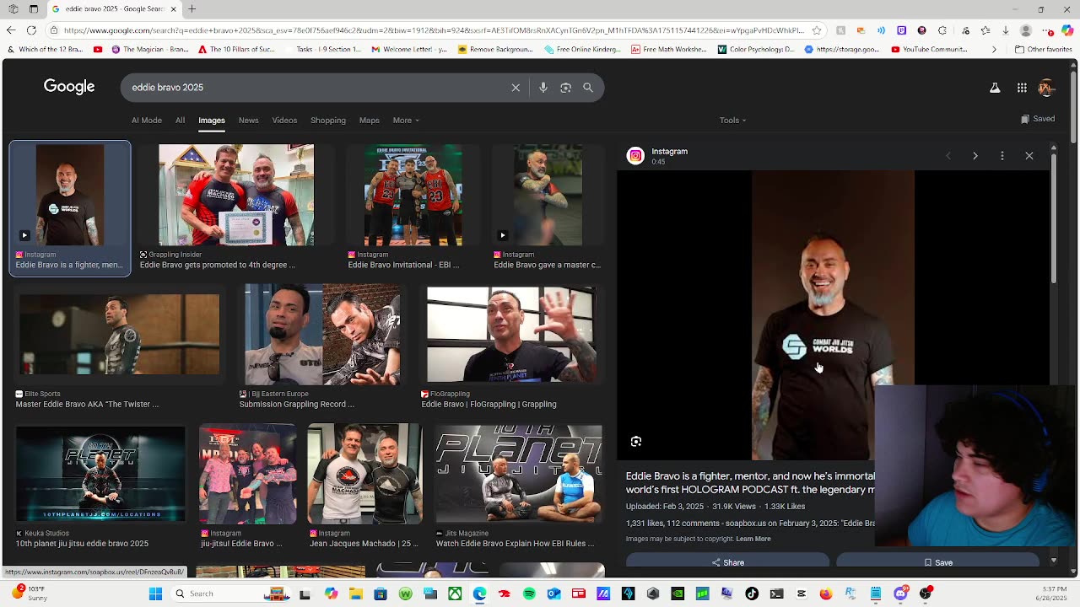Screen dimensions: 1080x607
Task: Switch to the AI Mode tab
Action: click(147, 121)
